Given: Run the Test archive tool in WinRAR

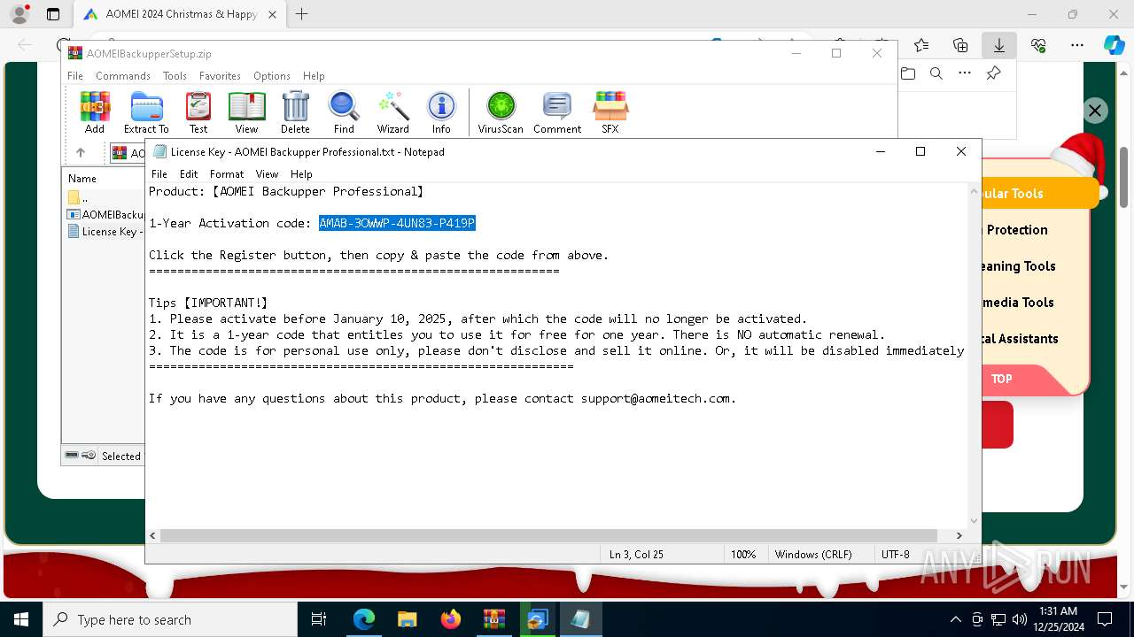Looking at the screenshot, I should pos(198,112).
